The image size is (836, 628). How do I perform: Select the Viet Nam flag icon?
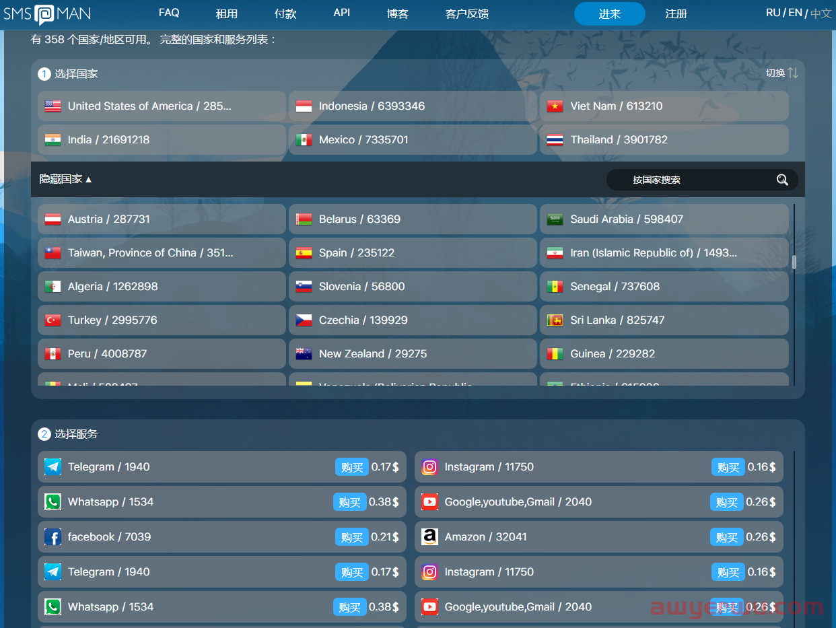point(555,106)
